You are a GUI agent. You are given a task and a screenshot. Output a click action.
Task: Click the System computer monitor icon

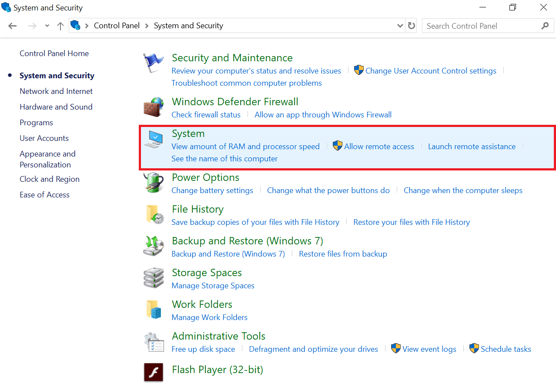153,139
